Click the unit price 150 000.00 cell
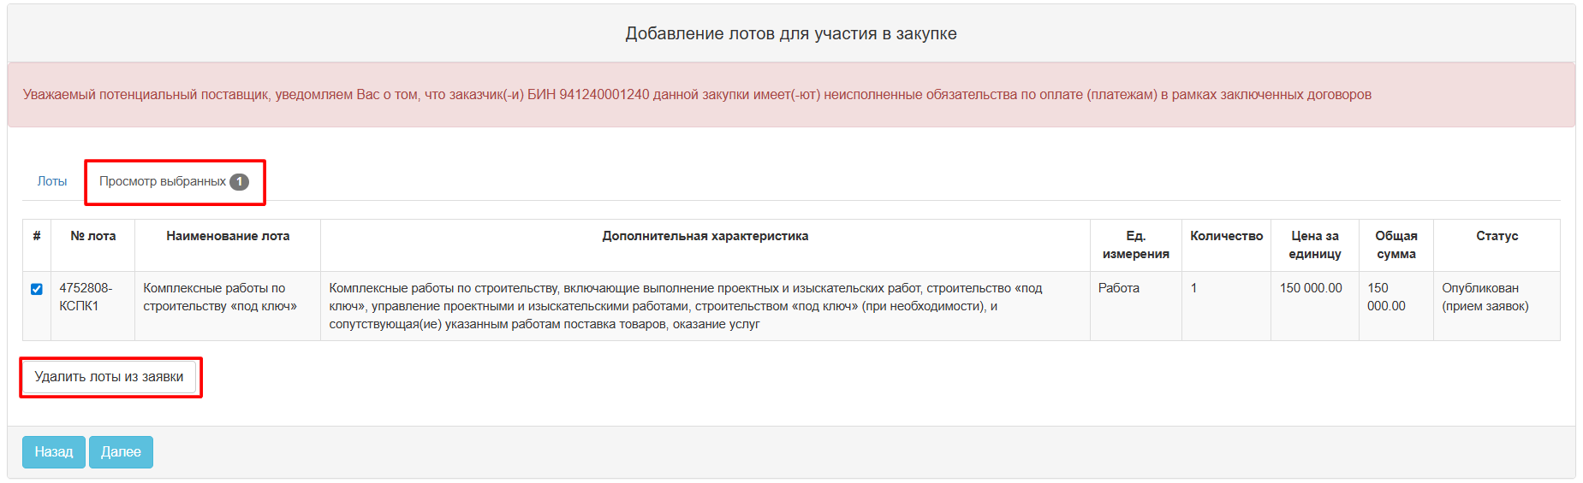This screenshot has height=483, width=1583. 1311,288
